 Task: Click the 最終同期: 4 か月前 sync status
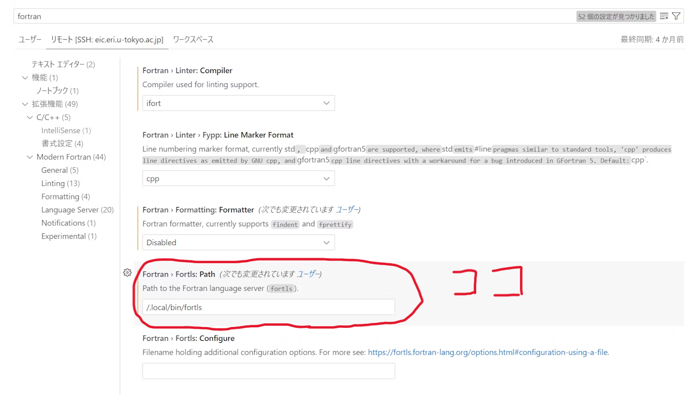(x=652, y=40)
